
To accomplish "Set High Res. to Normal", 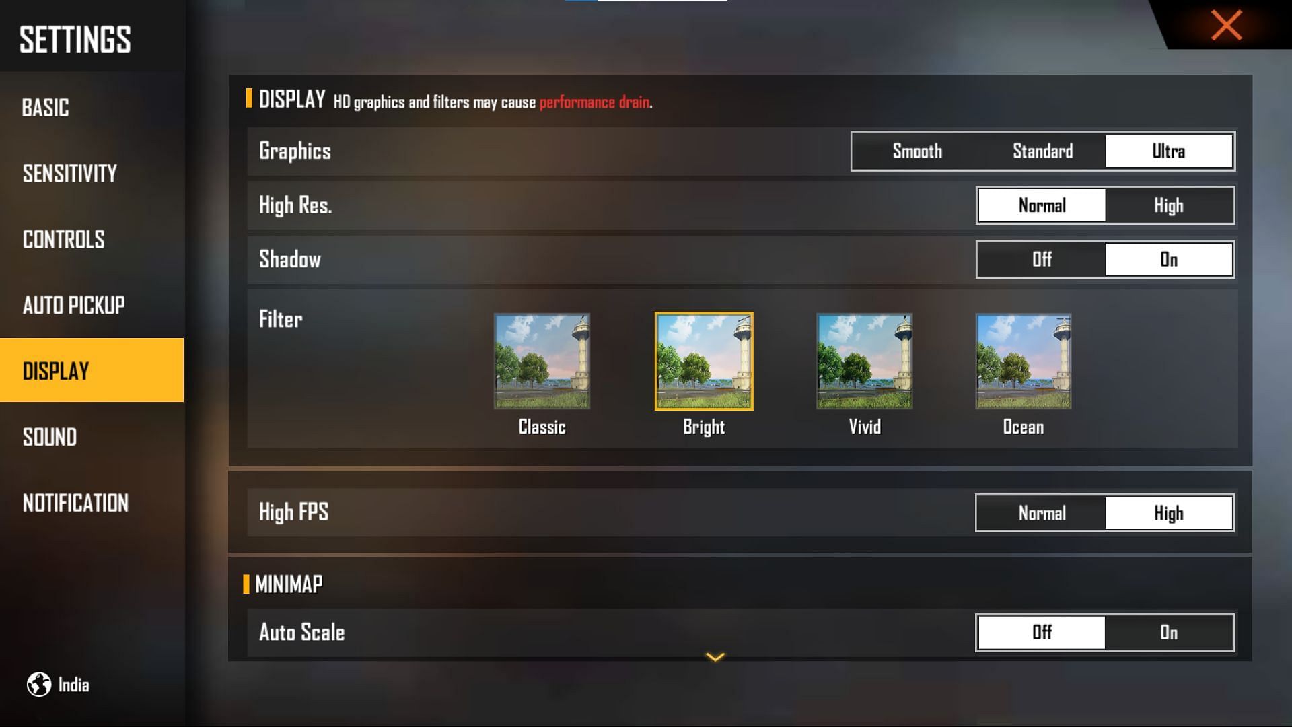I will [x=1041, y=205].
